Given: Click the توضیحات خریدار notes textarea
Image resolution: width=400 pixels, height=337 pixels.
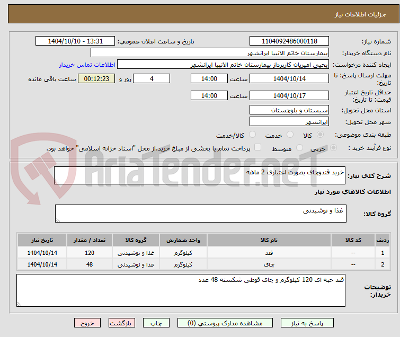Looking at the screenshot, I should (181, 290).
